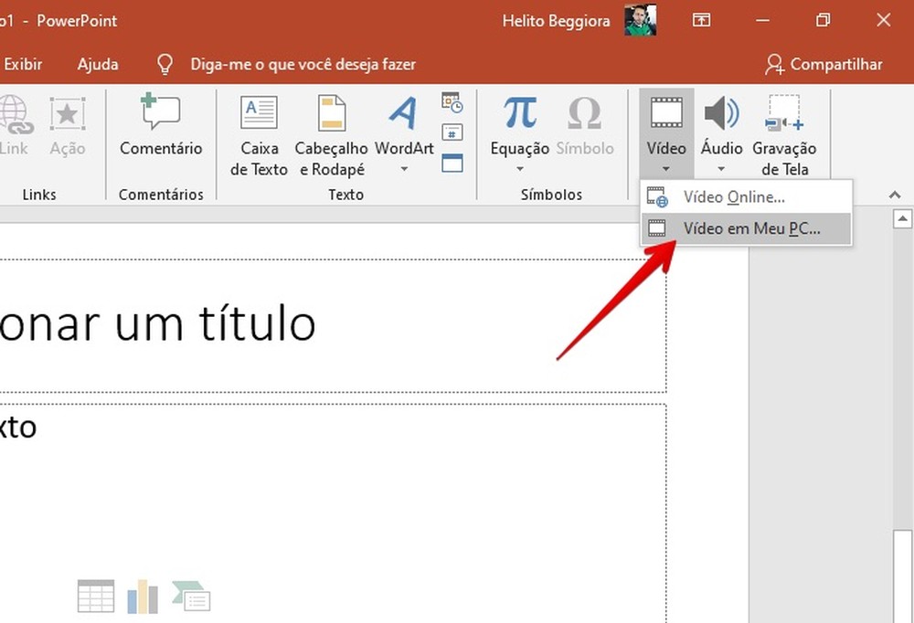Click the Diga-me search field
This screenshot has width=914, height=623.
tap(302, 64)
